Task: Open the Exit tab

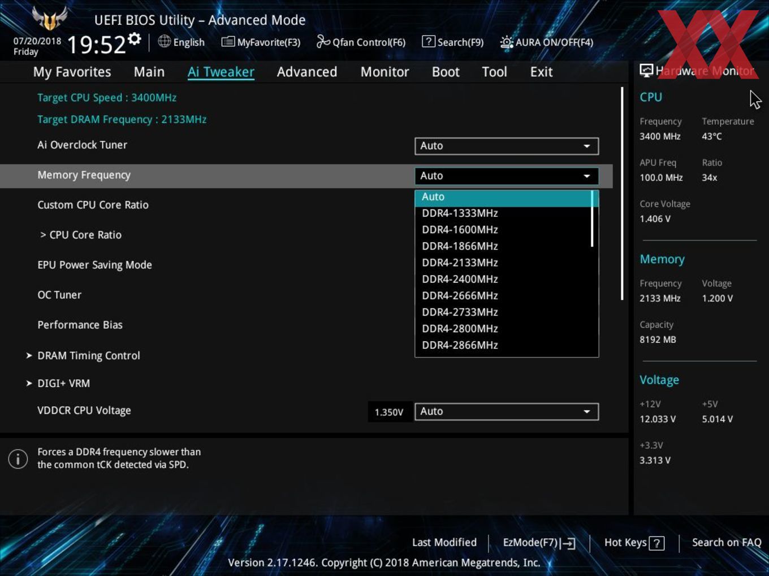Action: (x=541, y=72)
